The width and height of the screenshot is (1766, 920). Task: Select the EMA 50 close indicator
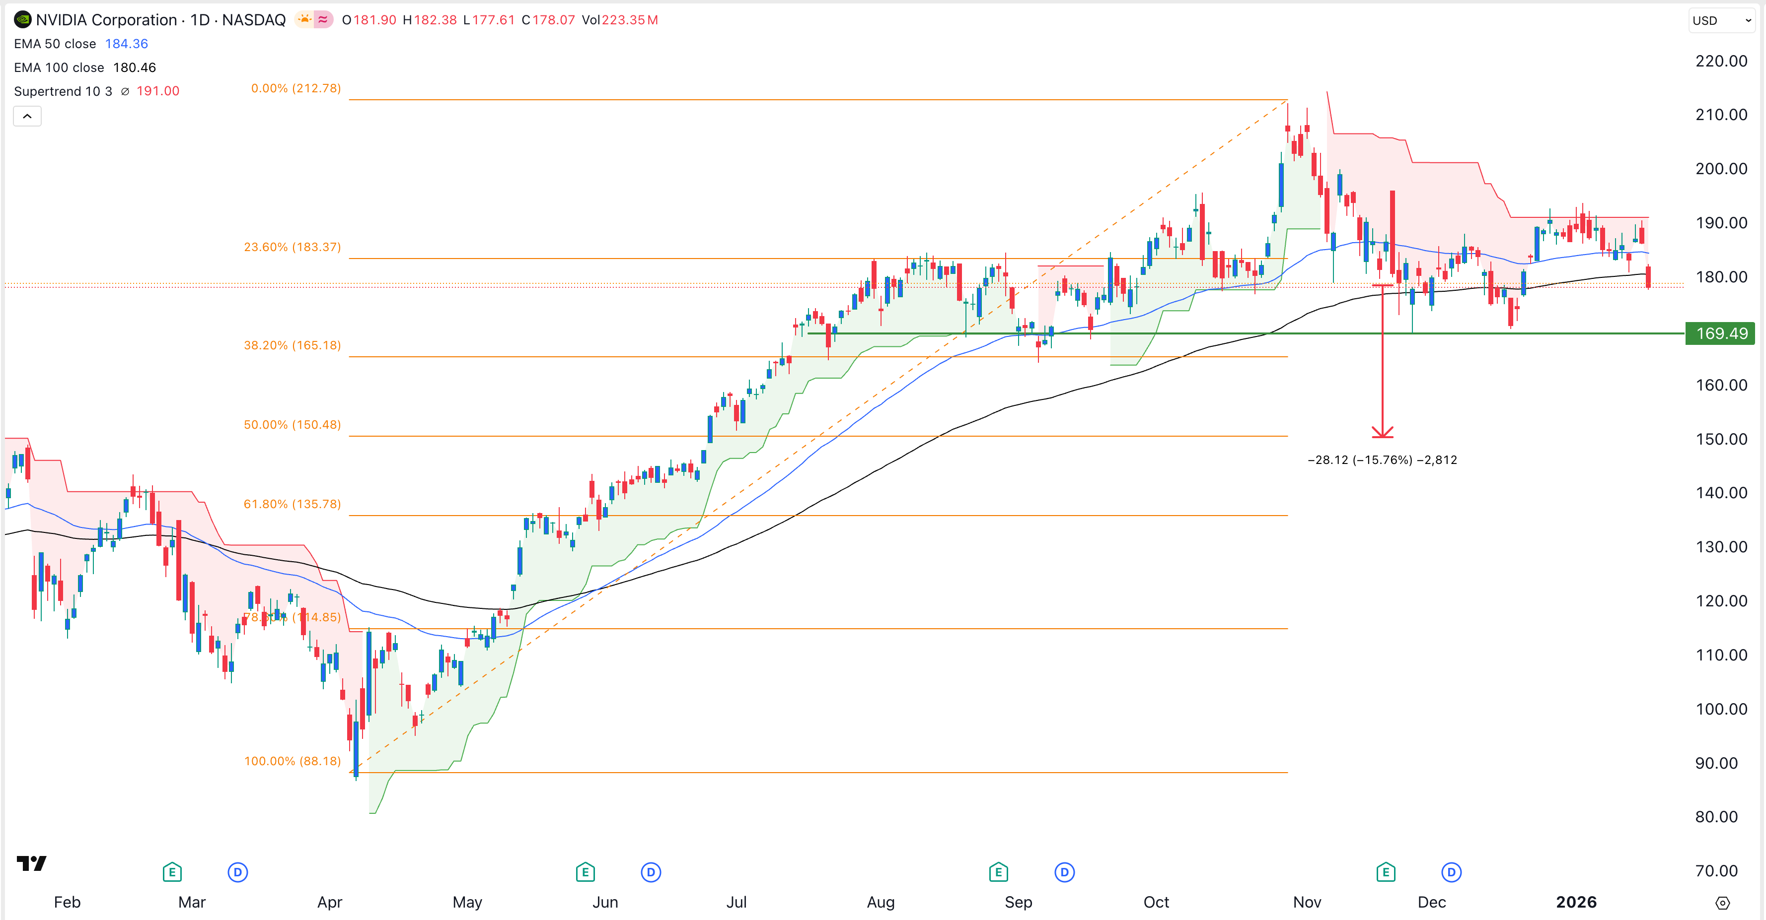point(55,44)
